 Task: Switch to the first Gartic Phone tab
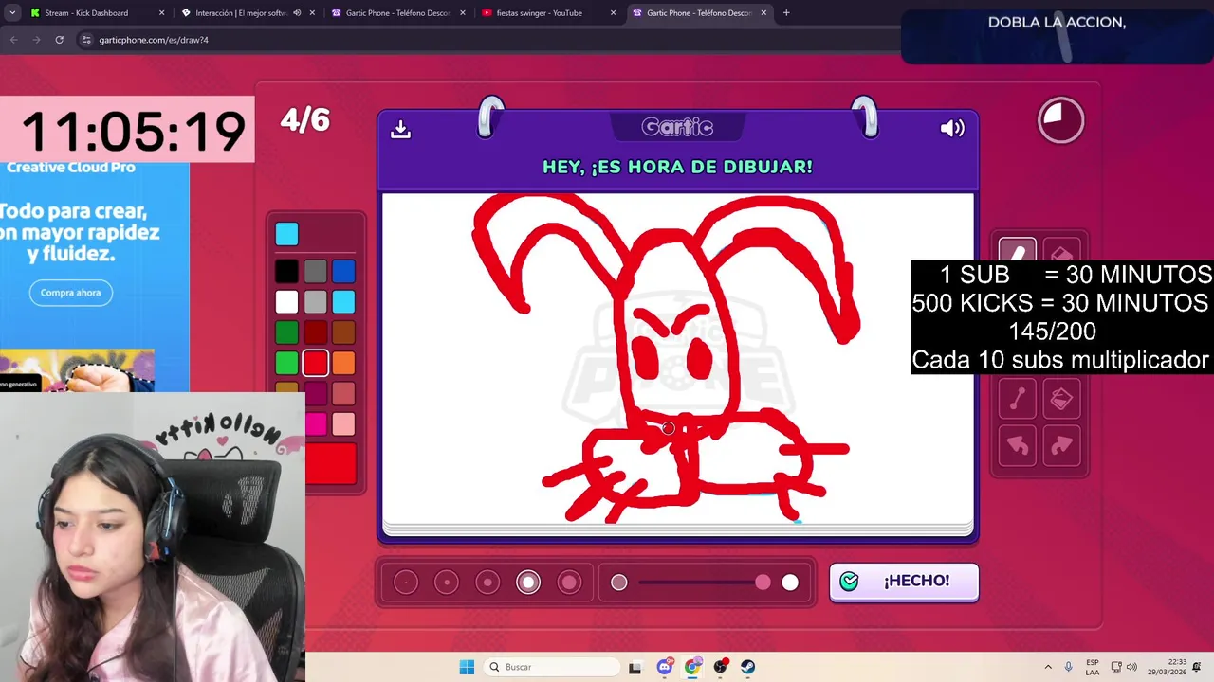click(x=398, y=13)
